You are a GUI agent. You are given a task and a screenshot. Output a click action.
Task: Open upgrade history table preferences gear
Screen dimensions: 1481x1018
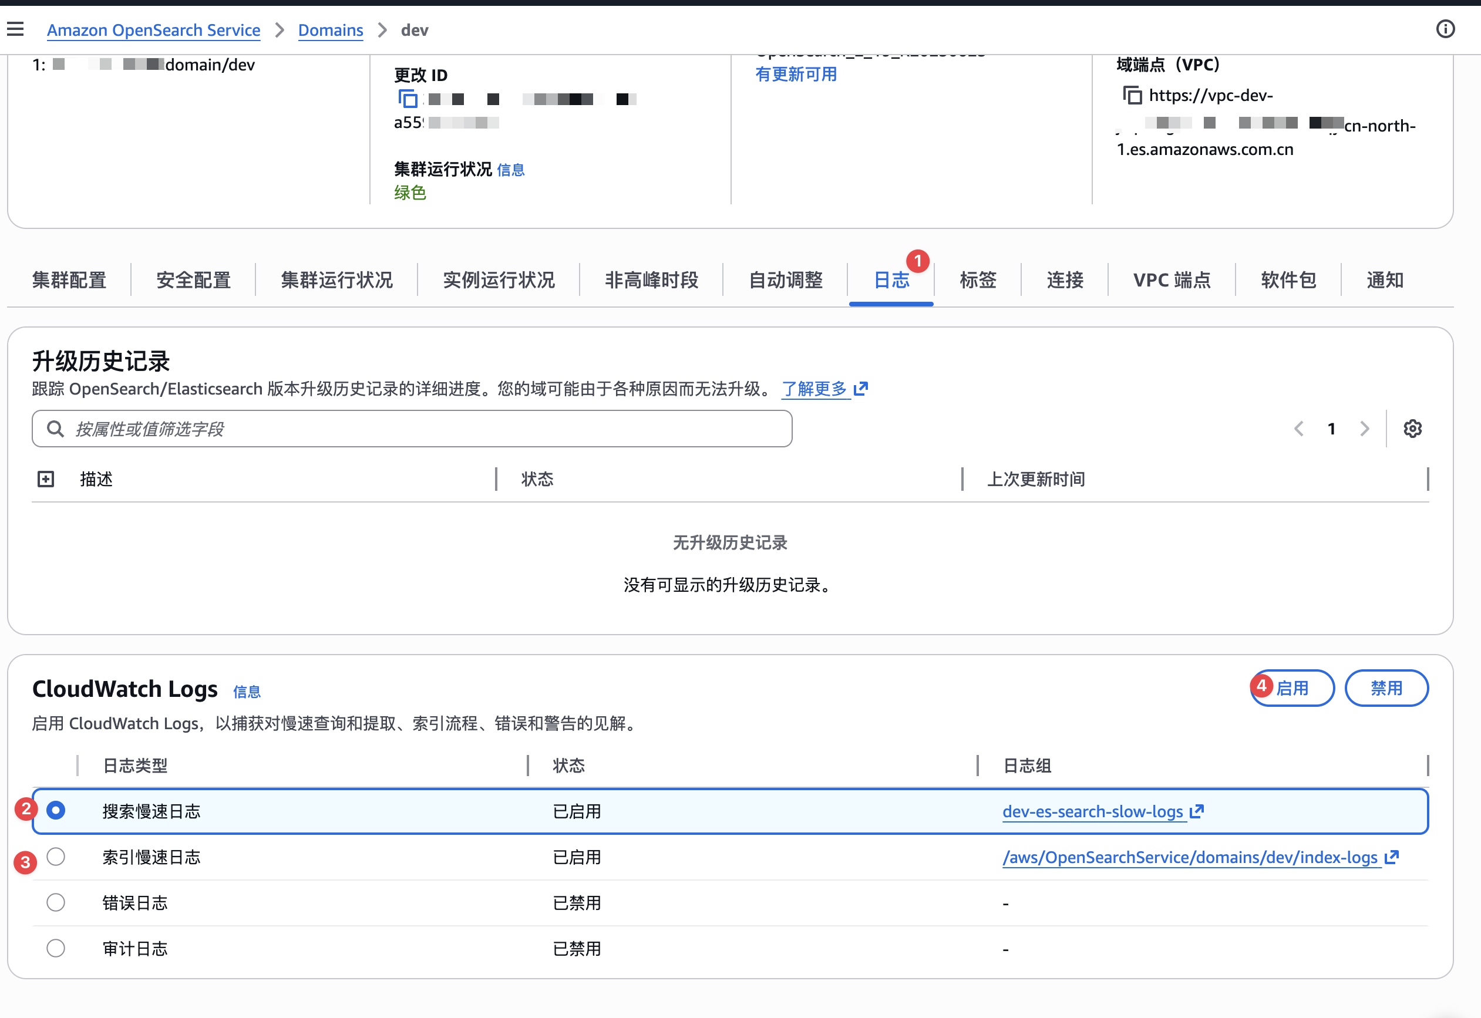1412,429
